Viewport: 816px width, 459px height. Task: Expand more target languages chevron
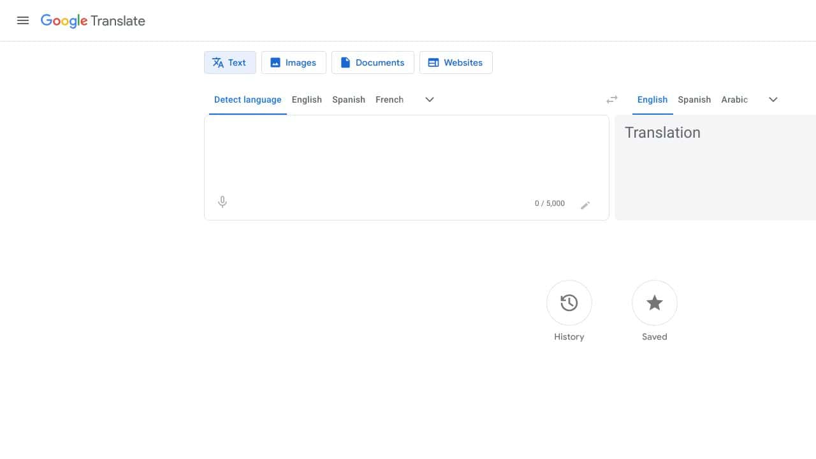click(773, 99)
